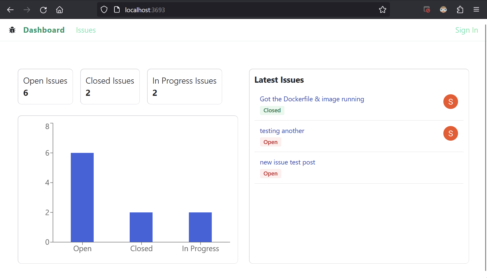Bookmark this page with the star

point(382,10)
